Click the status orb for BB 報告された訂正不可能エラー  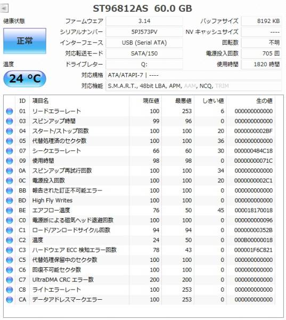(10, 190)
